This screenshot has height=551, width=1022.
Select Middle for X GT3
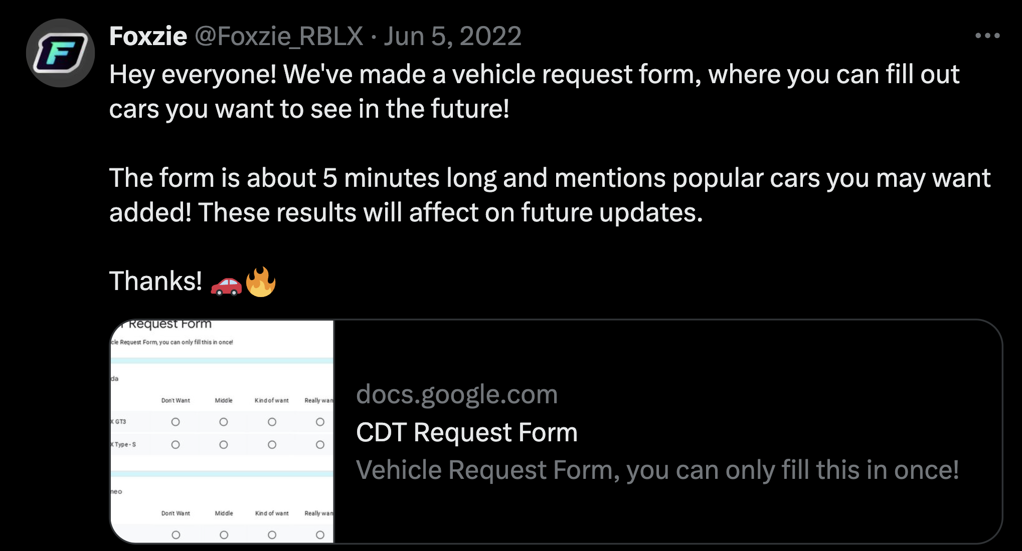(224, 422)
